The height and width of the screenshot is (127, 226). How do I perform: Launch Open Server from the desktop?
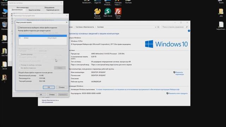pyautogui.click(x=108, y=12)
